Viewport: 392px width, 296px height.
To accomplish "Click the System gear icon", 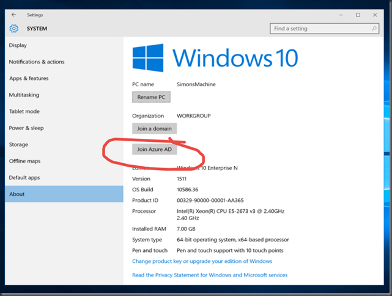I will (13, 29).
